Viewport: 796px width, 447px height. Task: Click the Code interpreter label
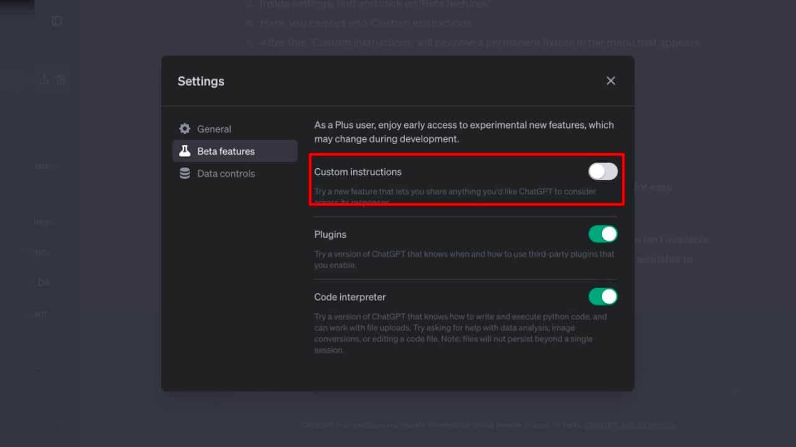[x=349, y=297]
